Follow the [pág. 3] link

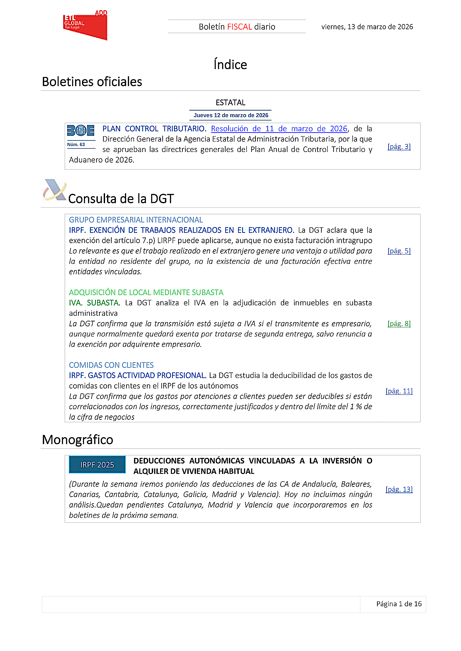[399, 147]
